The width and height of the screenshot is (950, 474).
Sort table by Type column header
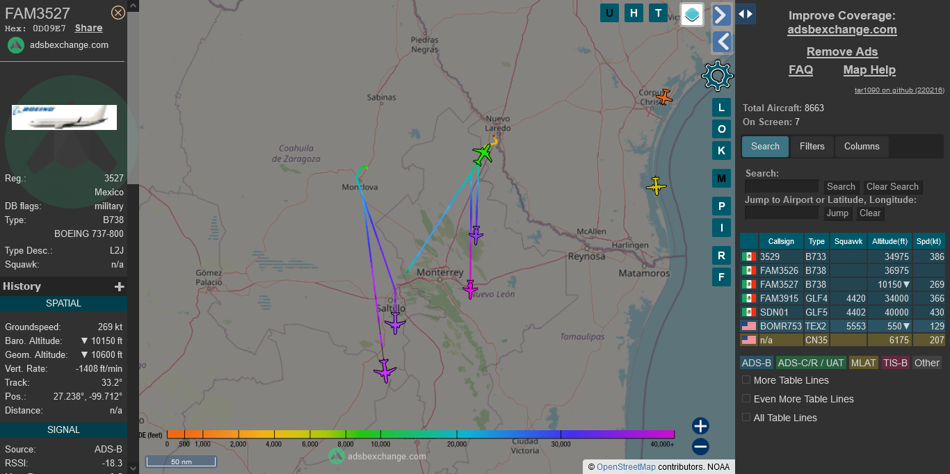point(816,241)
